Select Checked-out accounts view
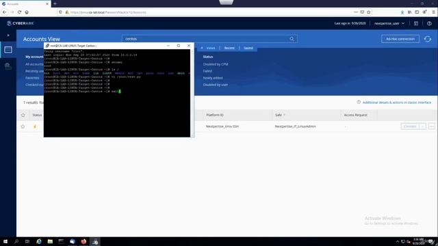Image resolution: width=438 pixels, height=246 pixels. click(x=34, y=85)
